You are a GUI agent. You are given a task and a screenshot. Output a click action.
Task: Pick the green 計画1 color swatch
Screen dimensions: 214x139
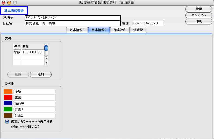pos(8,109)
